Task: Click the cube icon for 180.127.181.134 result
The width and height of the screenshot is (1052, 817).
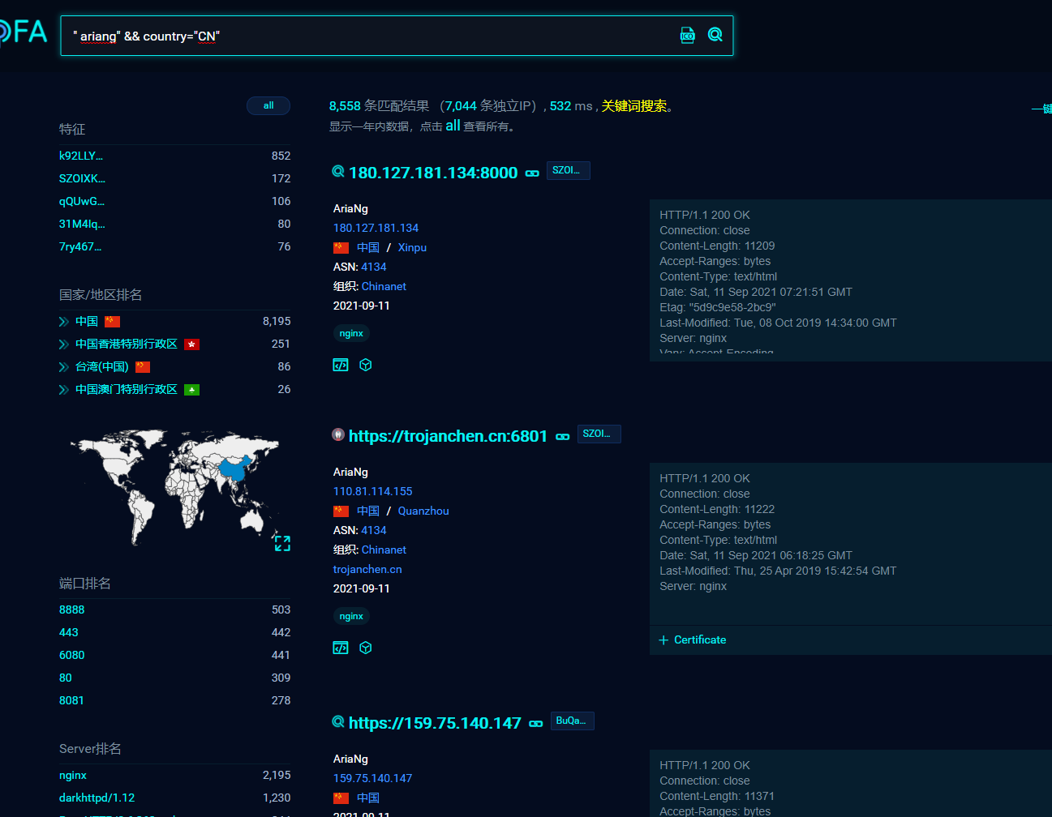Action: coord(366,365)
